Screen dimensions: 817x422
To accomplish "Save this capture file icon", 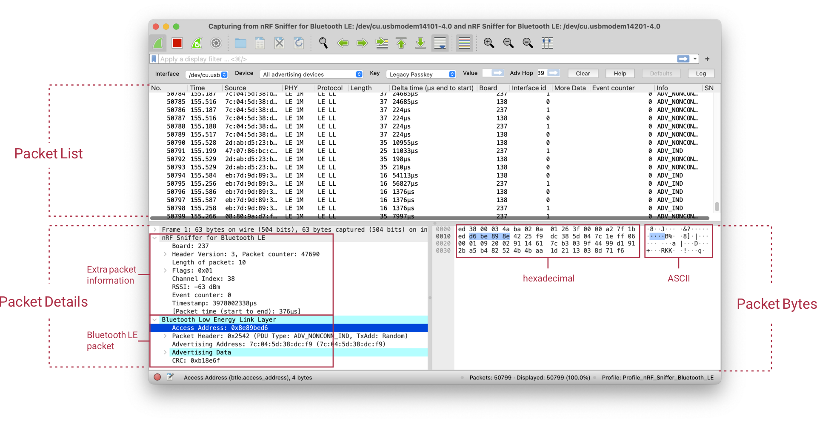I will 260,43.
